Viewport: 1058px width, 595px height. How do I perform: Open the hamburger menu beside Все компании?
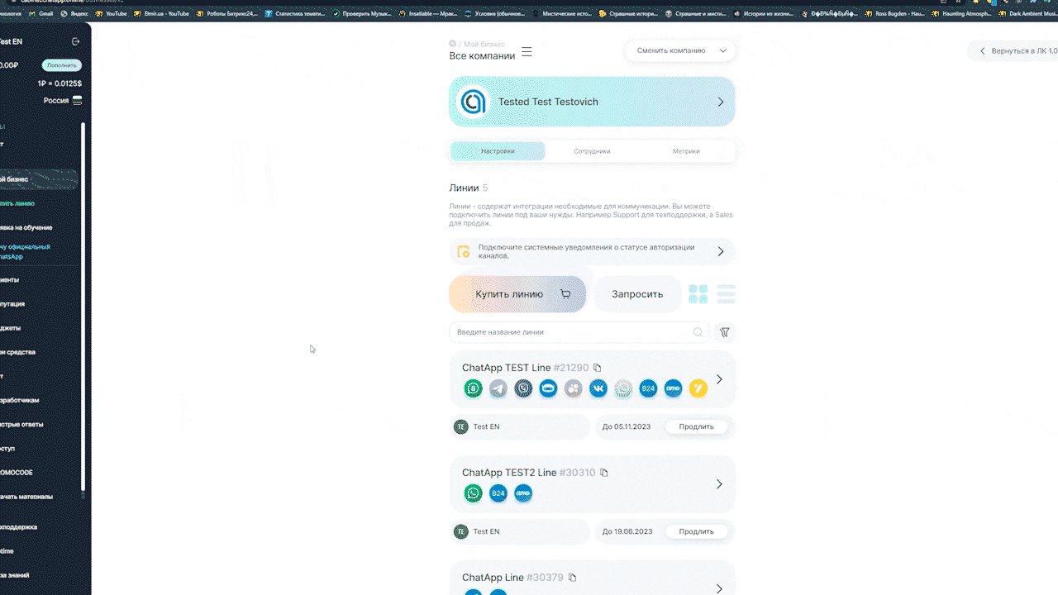coord(527,52)
